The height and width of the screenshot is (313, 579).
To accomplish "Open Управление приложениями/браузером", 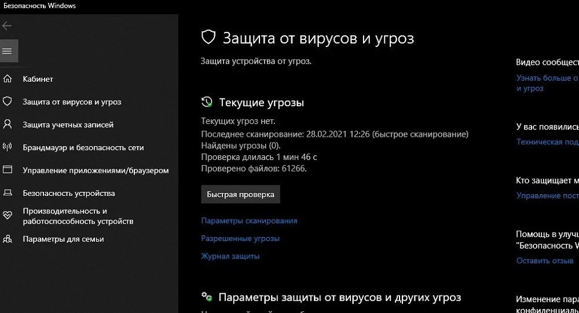I will pos(96,170).
